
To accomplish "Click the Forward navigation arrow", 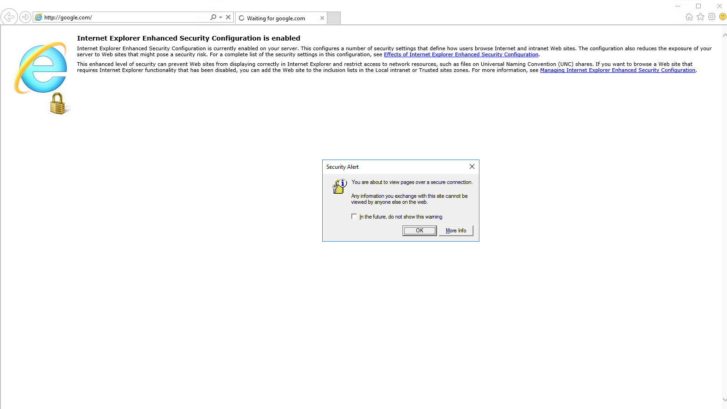I will tap(25, 18).
